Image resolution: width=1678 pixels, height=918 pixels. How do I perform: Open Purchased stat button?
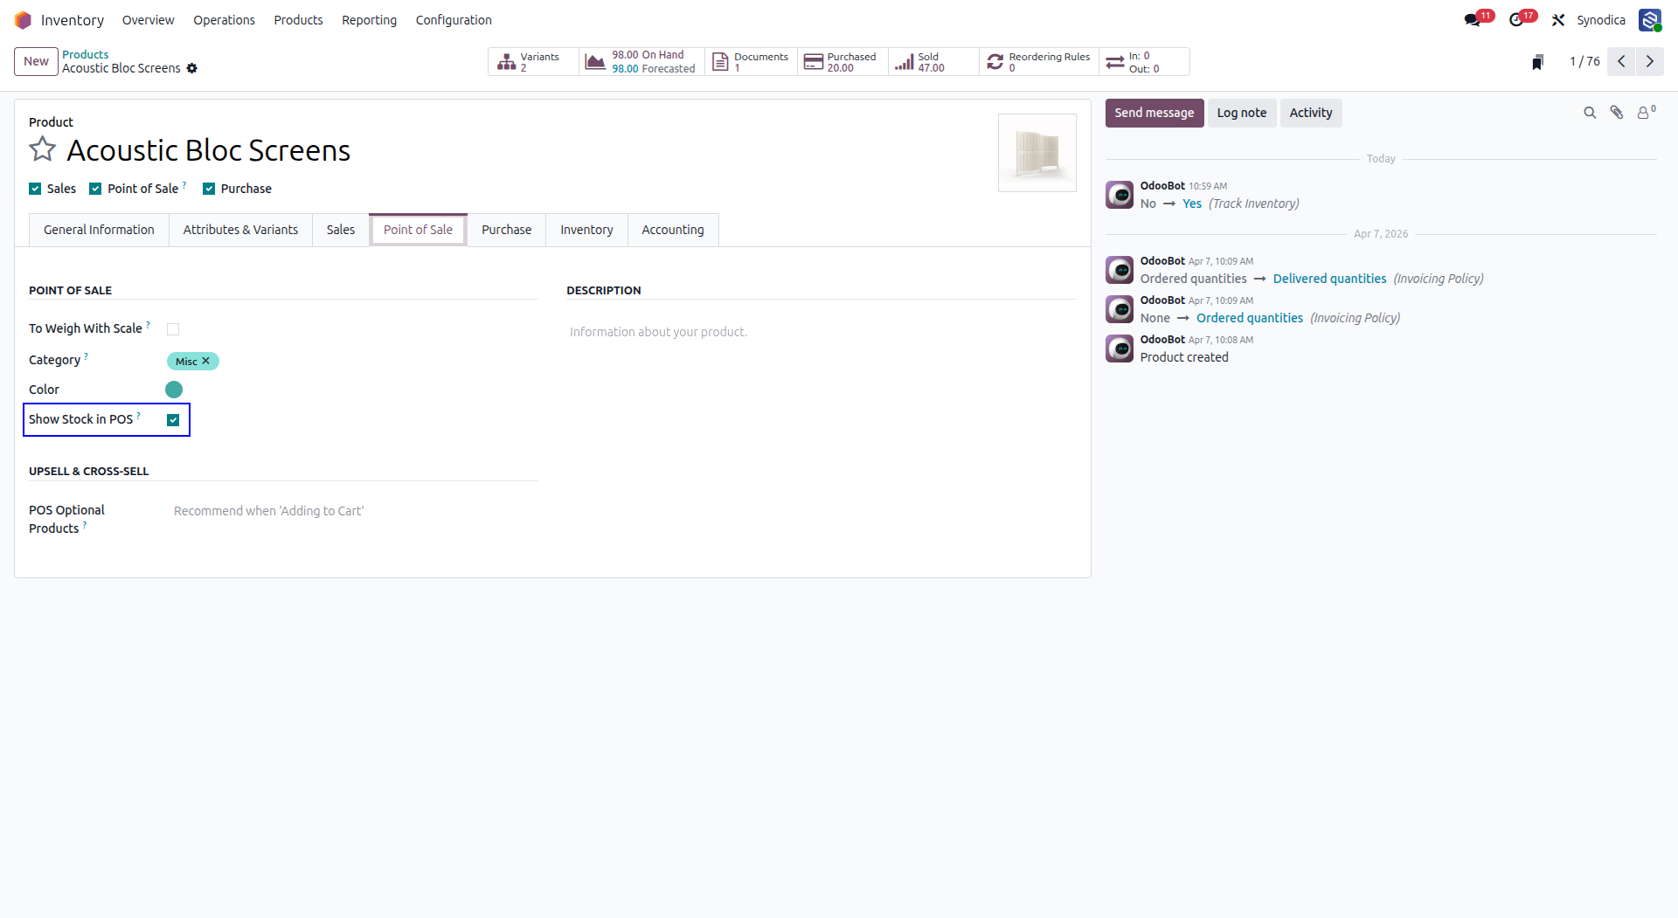(842, 62)
